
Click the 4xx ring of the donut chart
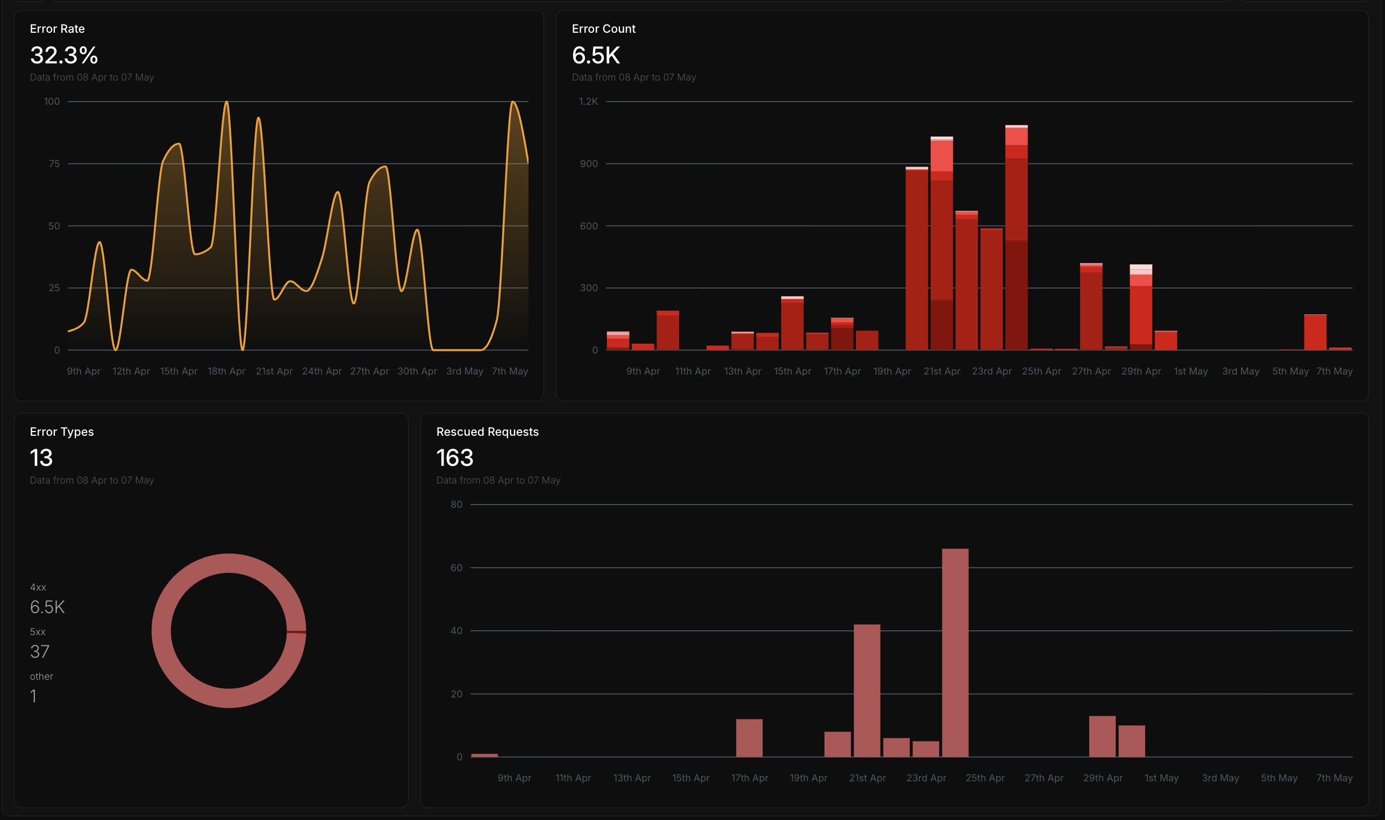(x=161, y=630)
